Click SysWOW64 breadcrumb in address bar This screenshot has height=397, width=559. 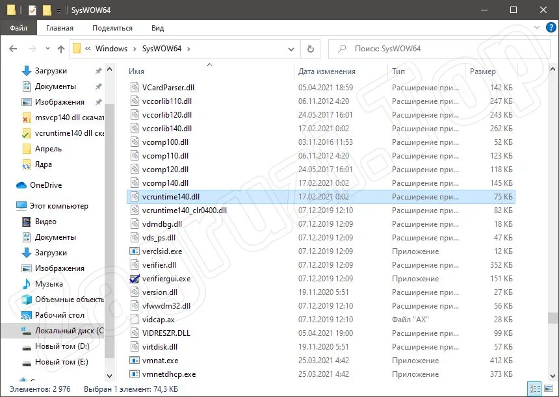coord(162,49)
